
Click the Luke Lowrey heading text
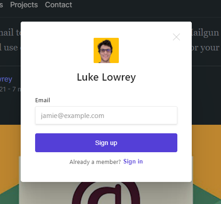pyautogui.click(x=106, y=77)
